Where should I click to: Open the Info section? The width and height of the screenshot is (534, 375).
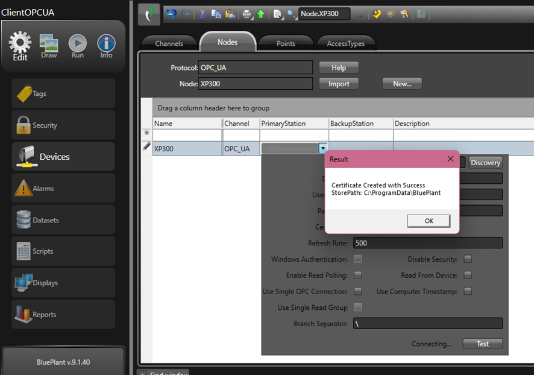[106, 45]
